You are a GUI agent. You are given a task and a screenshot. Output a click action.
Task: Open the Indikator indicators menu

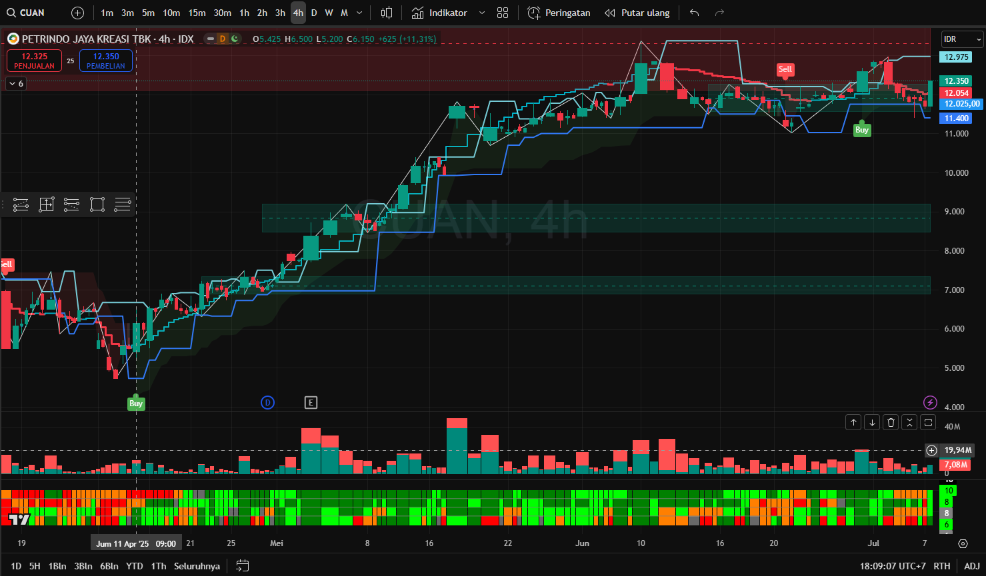439,13
